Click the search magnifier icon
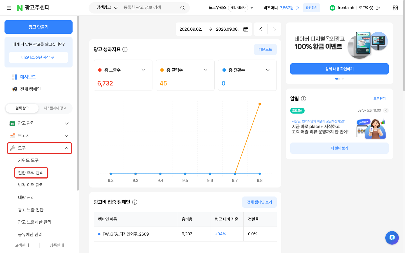 [183, 8]
